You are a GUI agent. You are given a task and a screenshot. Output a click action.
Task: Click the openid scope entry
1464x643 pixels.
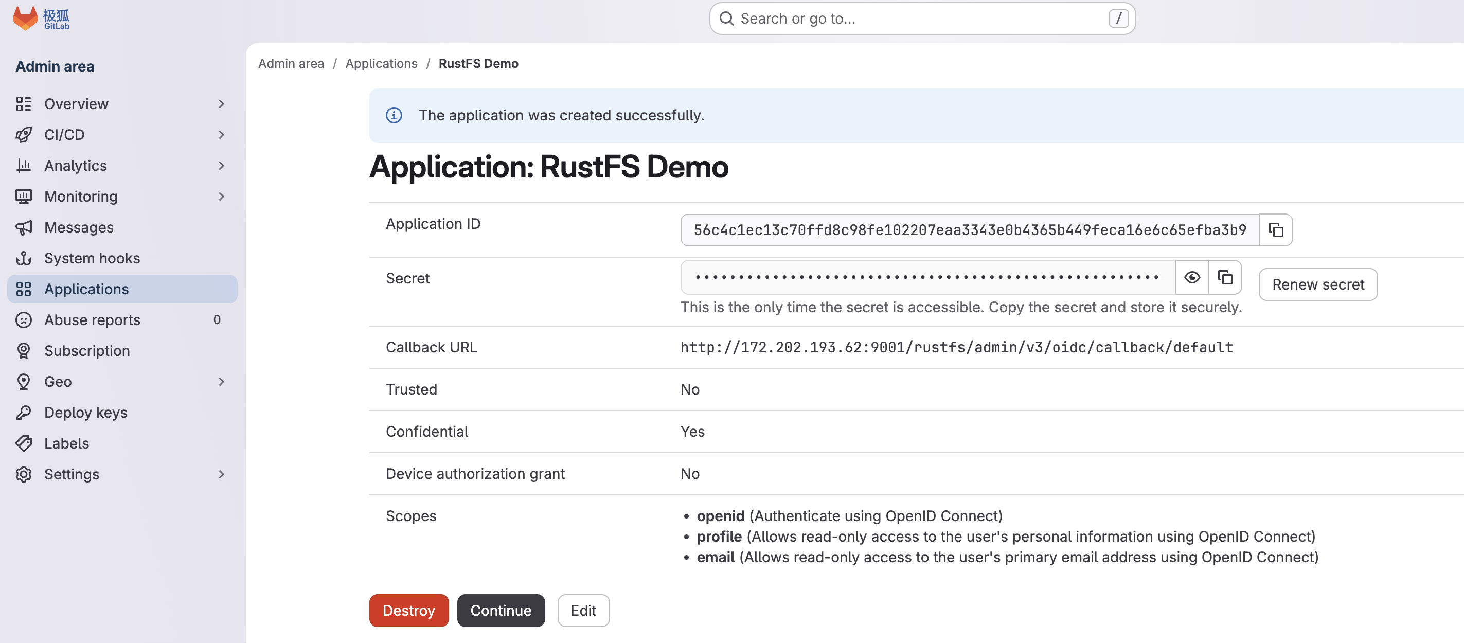(849, 515)
